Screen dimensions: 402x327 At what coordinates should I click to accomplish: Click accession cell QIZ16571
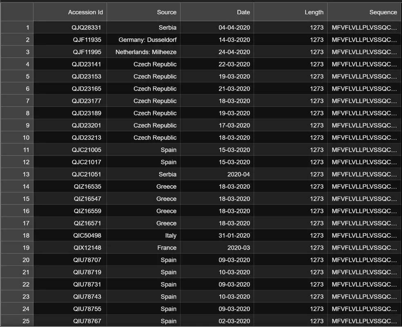(x=70, y=223)
